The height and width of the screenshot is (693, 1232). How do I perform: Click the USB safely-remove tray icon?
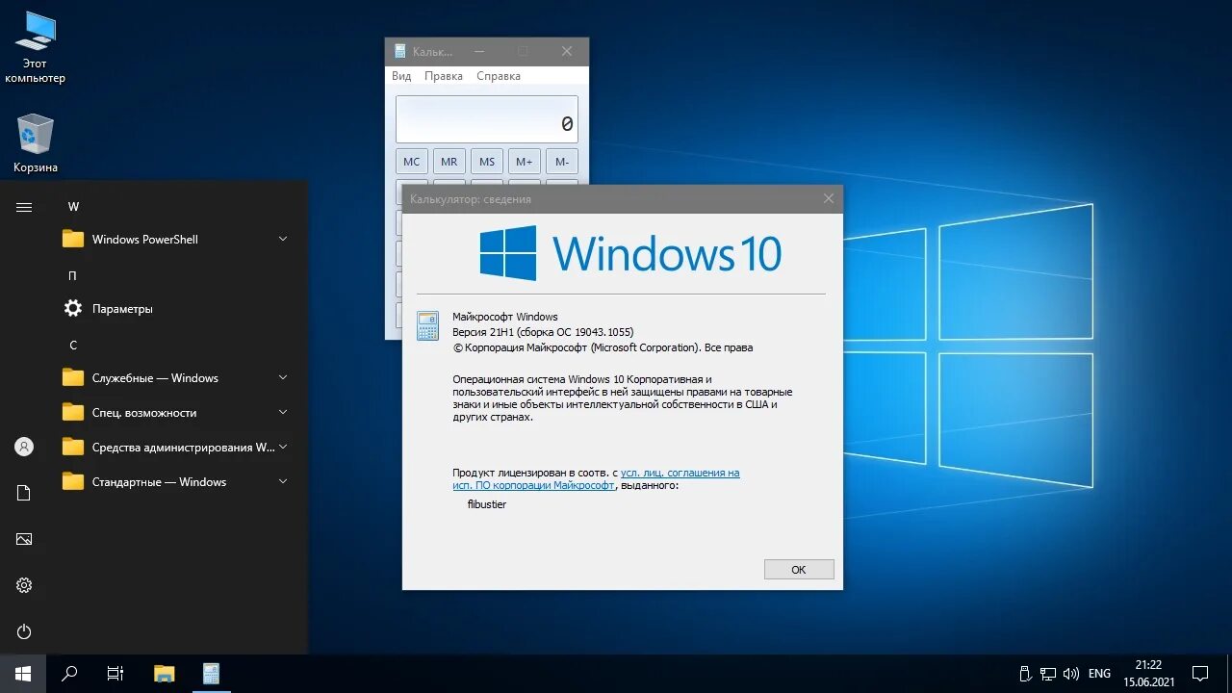point(1025,674)
